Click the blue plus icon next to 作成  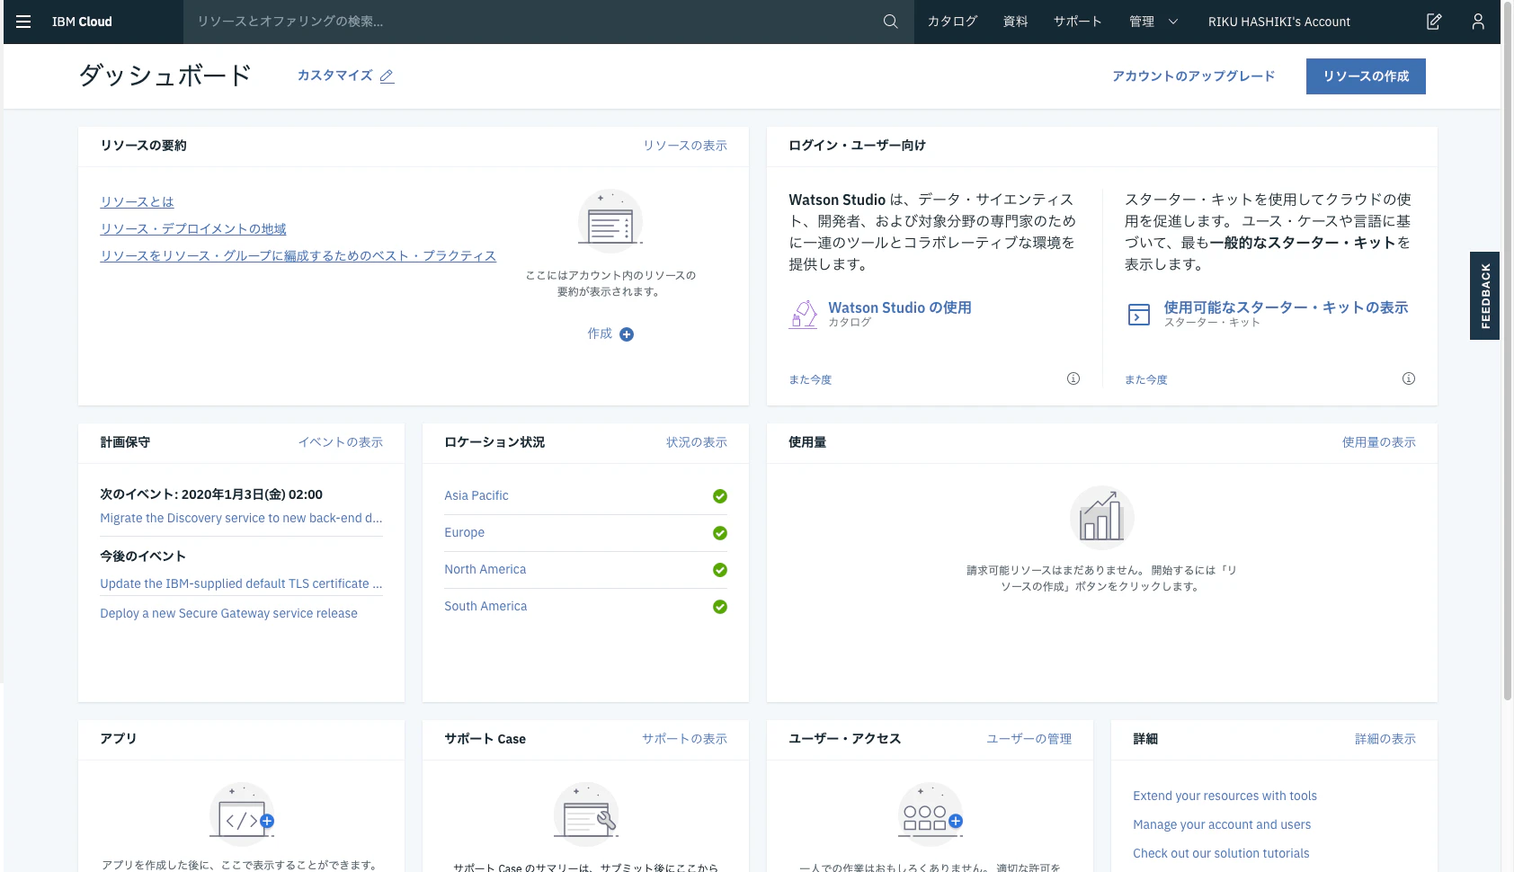(627, 334)
